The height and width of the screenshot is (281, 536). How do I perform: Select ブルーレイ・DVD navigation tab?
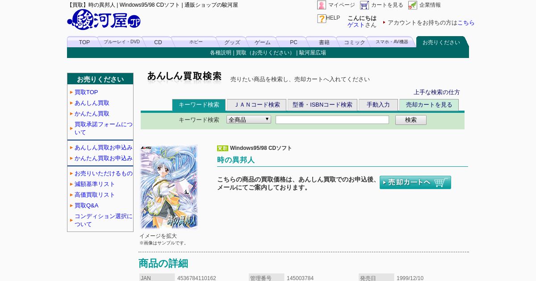[121, 42]
